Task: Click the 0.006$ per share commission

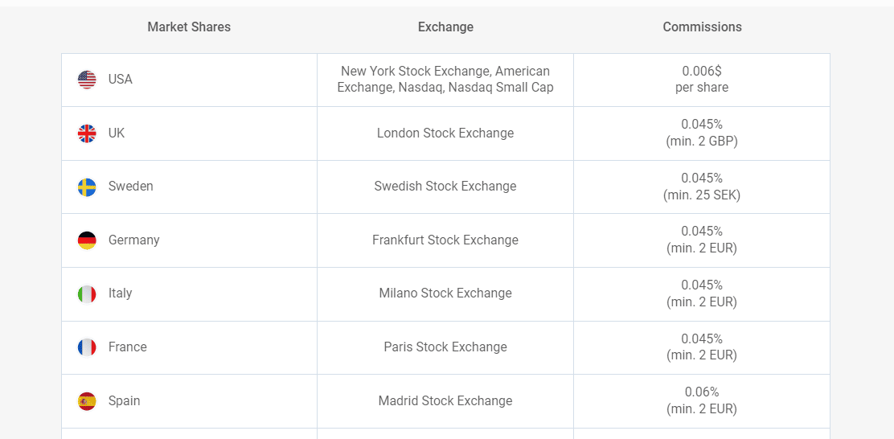Action: (x=702, y=80)
